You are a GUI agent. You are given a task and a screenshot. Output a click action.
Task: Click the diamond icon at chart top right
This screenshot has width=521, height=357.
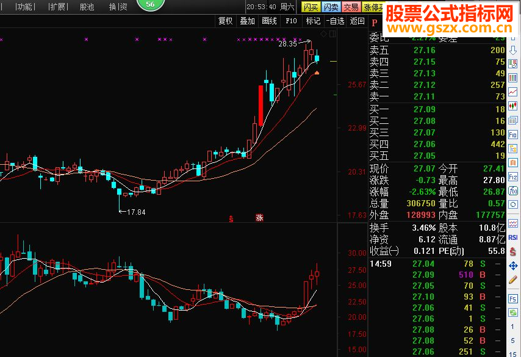[x=323, y=34]
